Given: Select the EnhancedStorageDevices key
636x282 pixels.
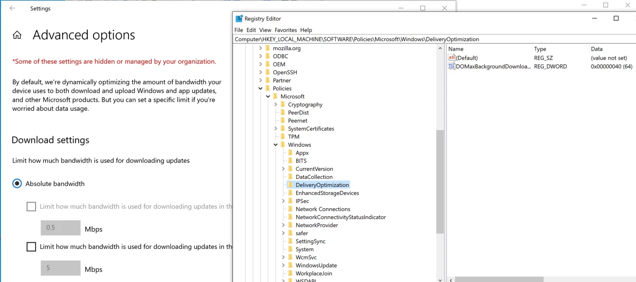Looking at the screenshot, I should [x=327, y=193].
